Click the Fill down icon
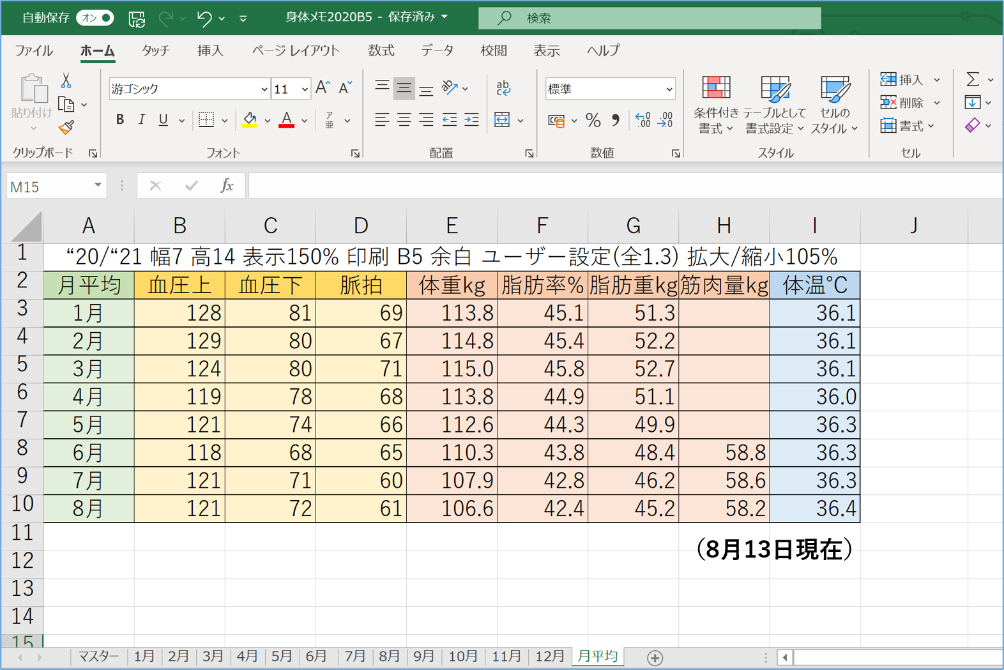 pyautogui.click(x=973, y=102)
